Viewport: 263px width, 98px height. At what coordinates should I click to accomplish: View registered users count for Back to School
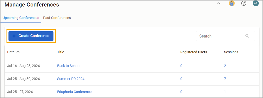(181, 66)
